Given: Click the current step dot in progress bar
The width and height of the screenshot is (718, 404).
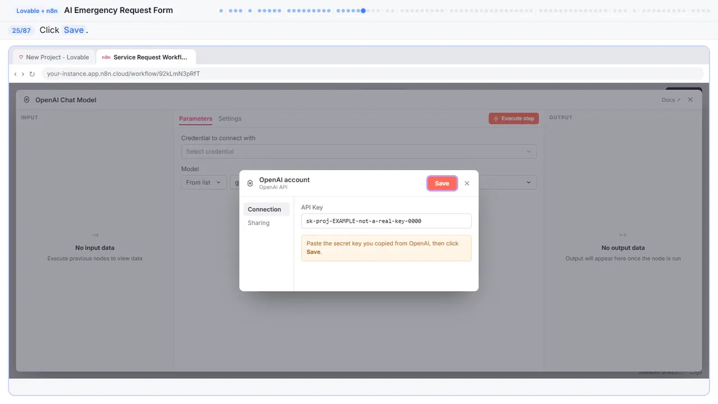Looking at the screenshot, I should coord(363,10).
